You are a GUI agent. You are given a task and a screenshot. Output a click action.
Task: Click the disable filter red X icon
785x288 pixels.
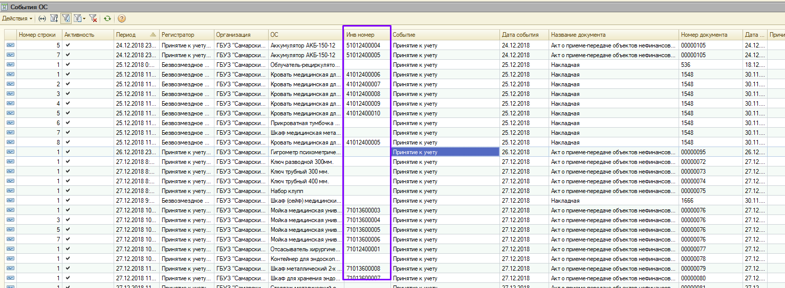coord(93,18)
